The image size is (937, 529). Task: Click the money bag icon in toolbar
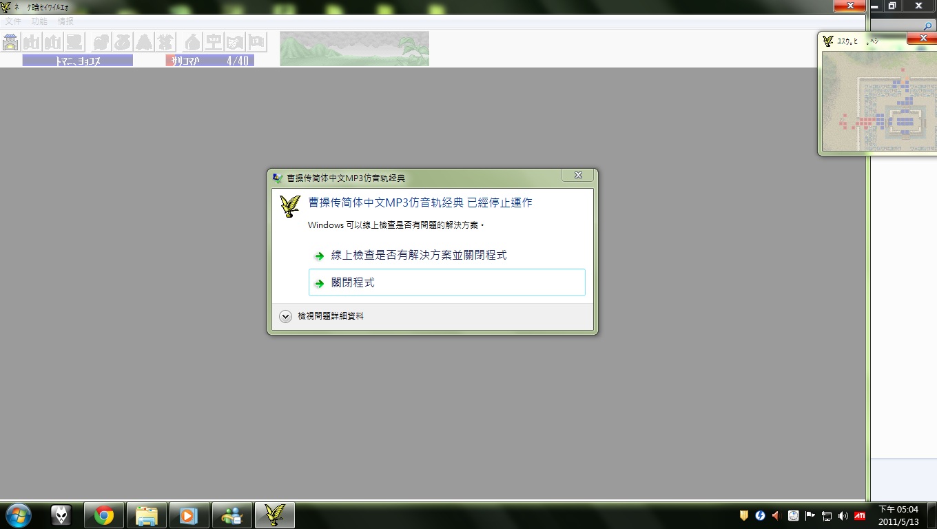(x=193, y=42)
